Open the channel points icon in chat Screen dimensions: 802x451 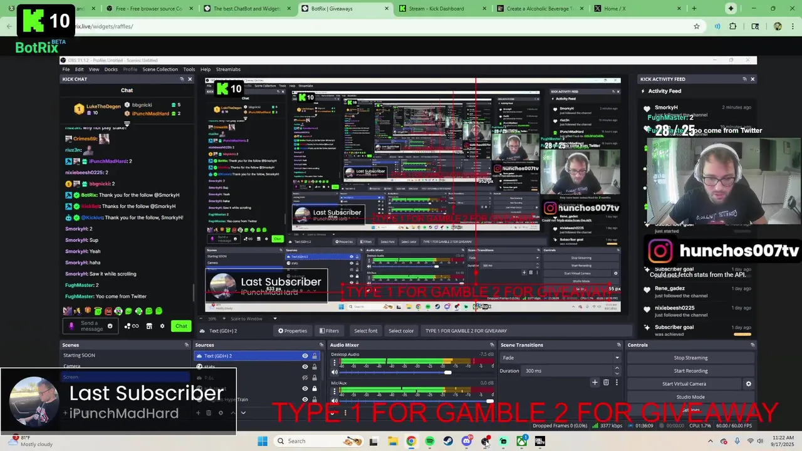pos(131,326)
